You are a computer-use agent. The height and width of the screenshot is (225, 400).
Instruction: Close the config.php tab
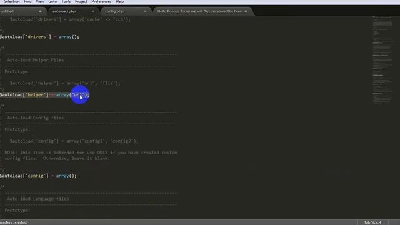pos(145,11)
